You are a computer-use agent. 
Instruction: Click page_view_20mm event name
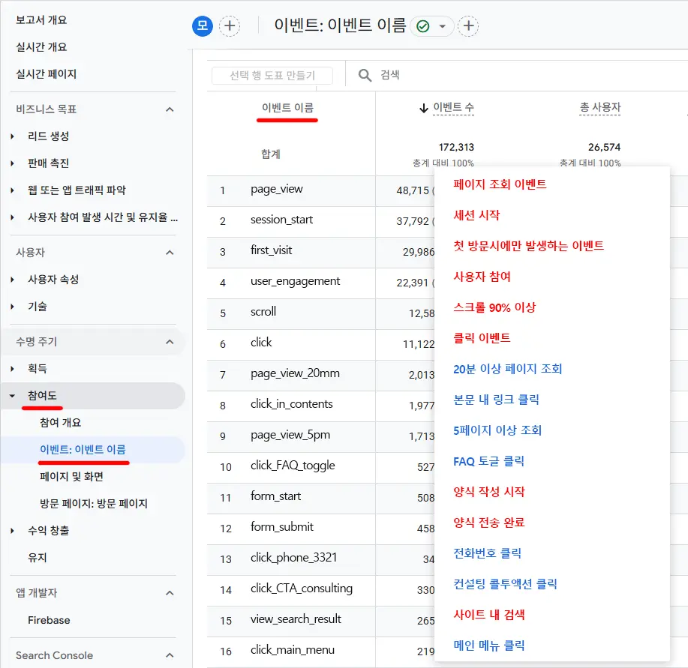(x=295, y=373)
